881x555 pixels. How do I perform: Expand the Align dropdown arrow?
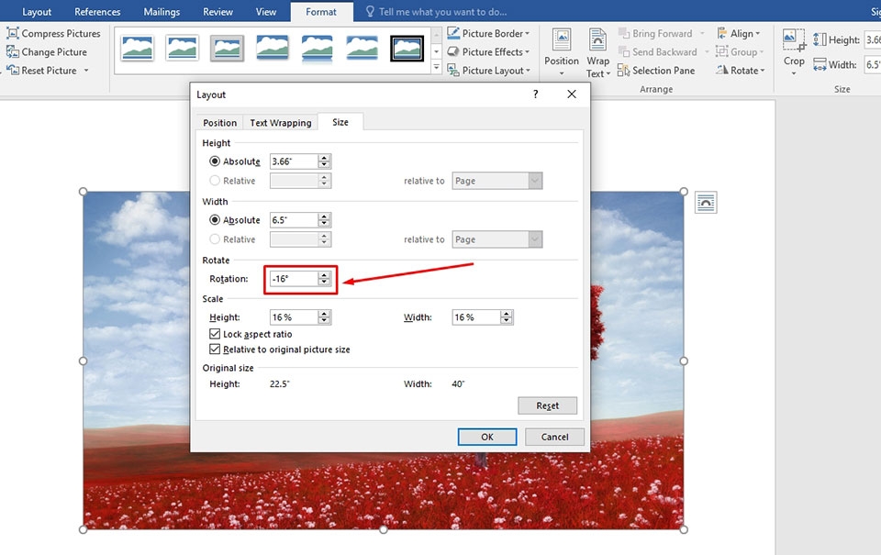[x=757, y=34]
